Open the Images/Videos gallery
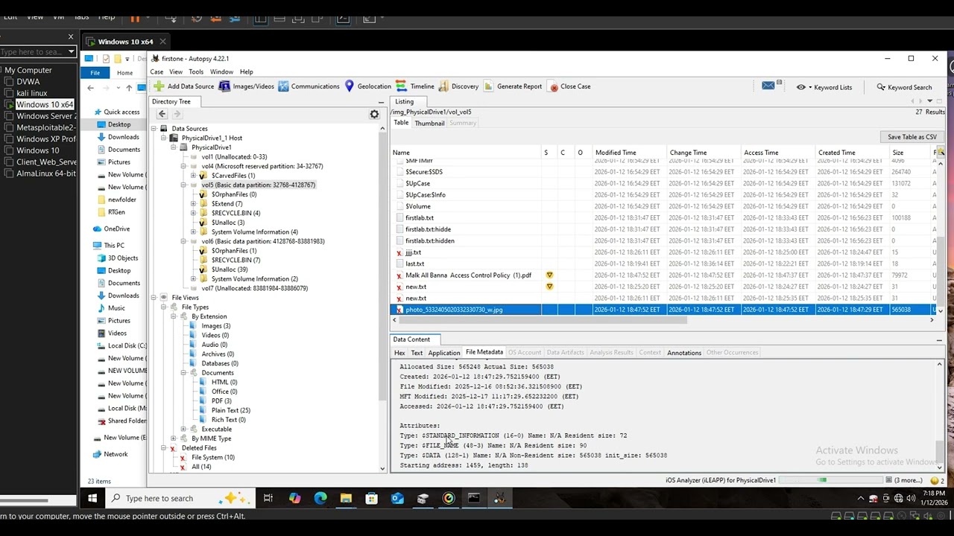The width and height of the screenshot is (954, 536). point(247,86)
